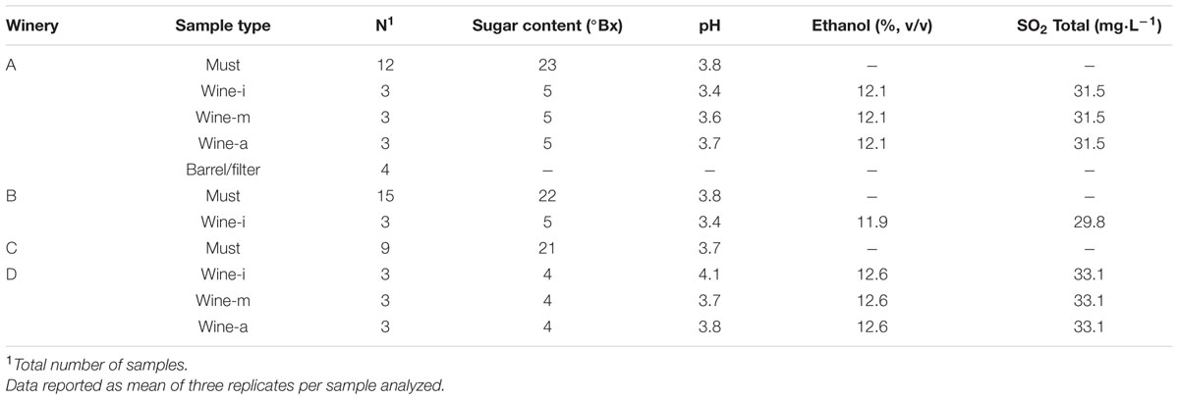Click the 'Data reported as mean' note
The width and height of the screenshot is (1179, 400).
[174, 382]
